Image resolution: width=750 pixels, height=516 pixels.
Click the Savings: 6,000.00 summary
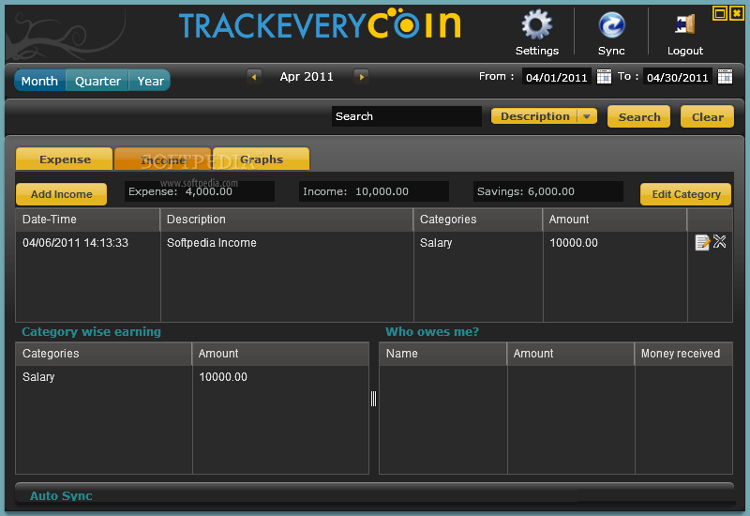point(548,191)
